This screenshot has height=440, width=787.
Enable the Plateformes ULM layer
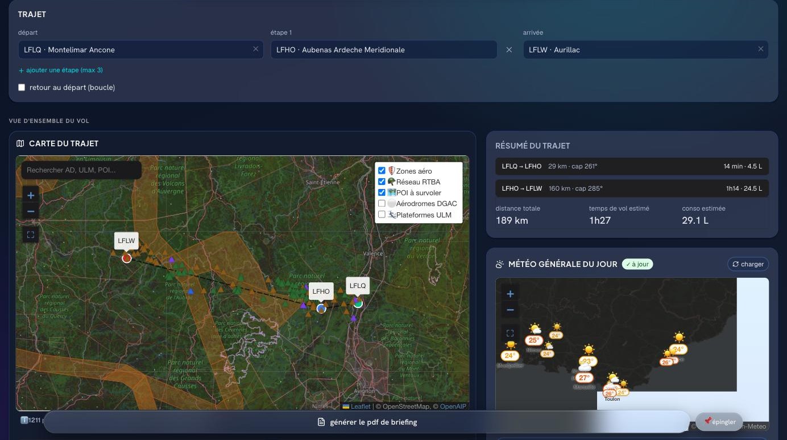[x=382, y=214]
